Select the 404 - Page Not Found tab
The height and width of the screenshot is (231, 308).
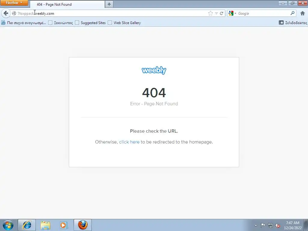tap(67, 4)
